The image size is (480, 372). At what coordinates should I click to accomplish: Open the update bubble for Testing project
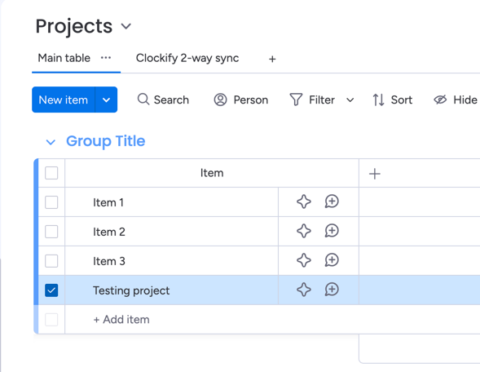(x=332, y=290)
